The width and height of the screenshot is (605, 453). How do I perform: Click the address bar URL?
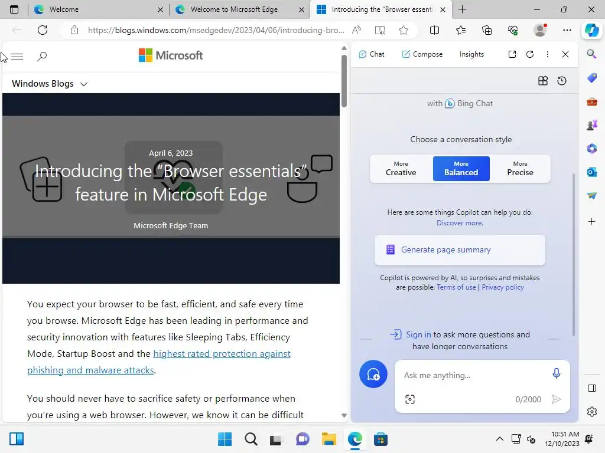[216, 30]
